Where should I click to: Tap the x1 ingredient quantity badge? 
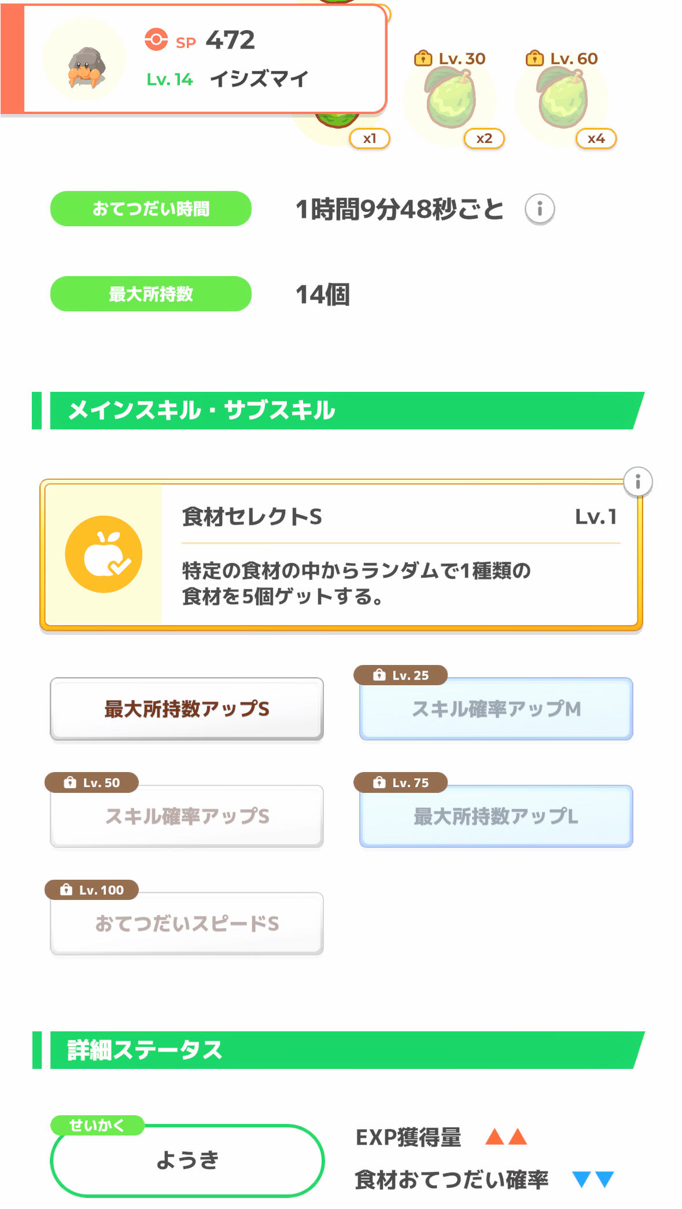pyautogui.click(x=370, y=139)
